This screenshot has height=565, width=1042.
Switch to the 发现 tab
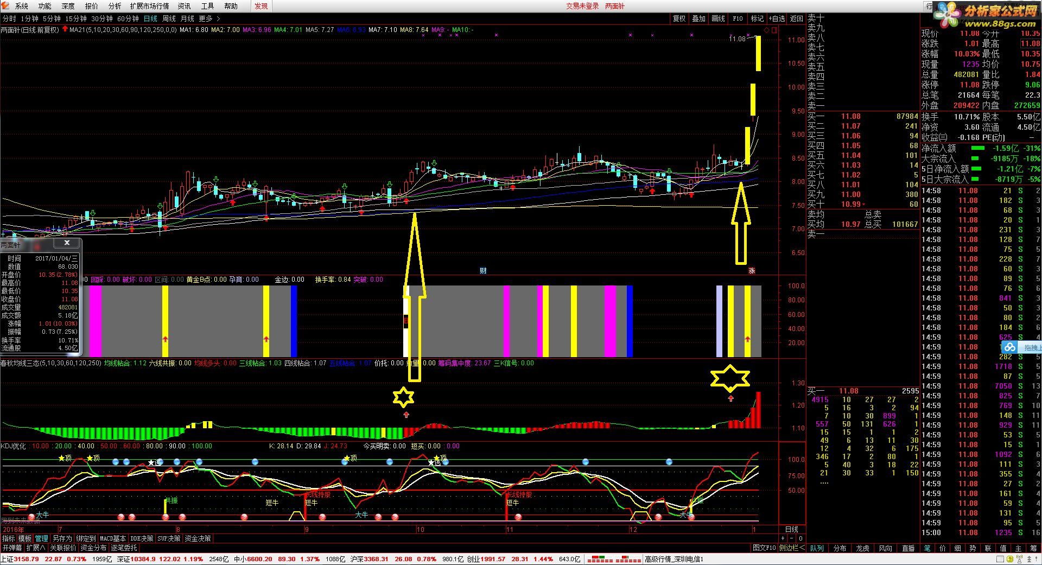261,6
